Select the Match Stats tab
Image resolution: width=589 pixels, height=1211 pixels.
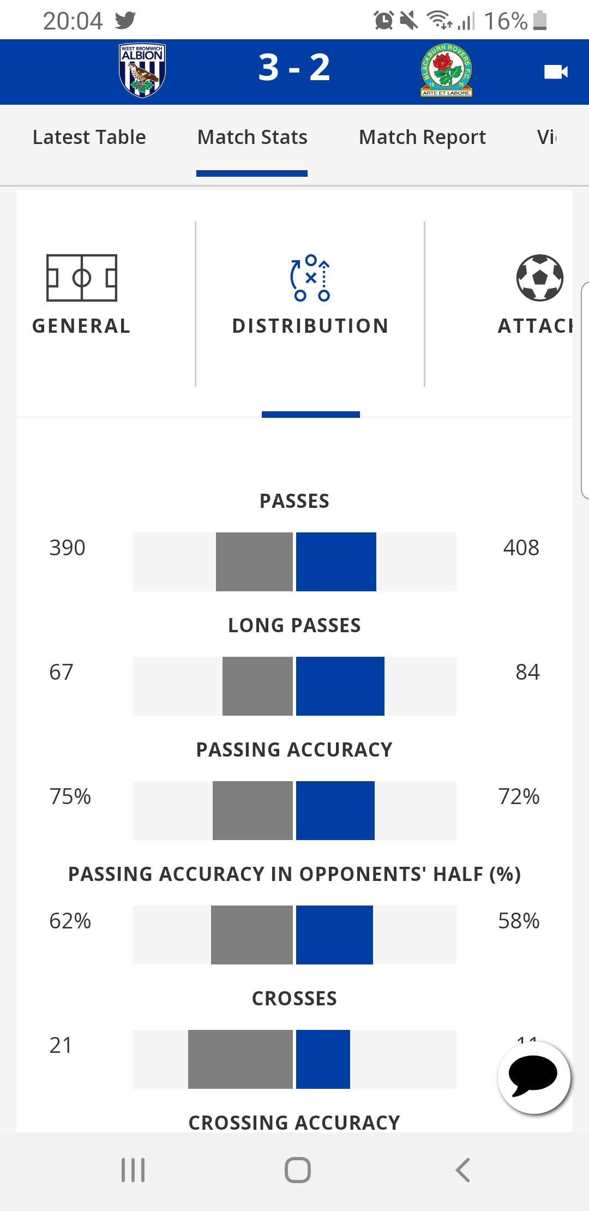253,137
